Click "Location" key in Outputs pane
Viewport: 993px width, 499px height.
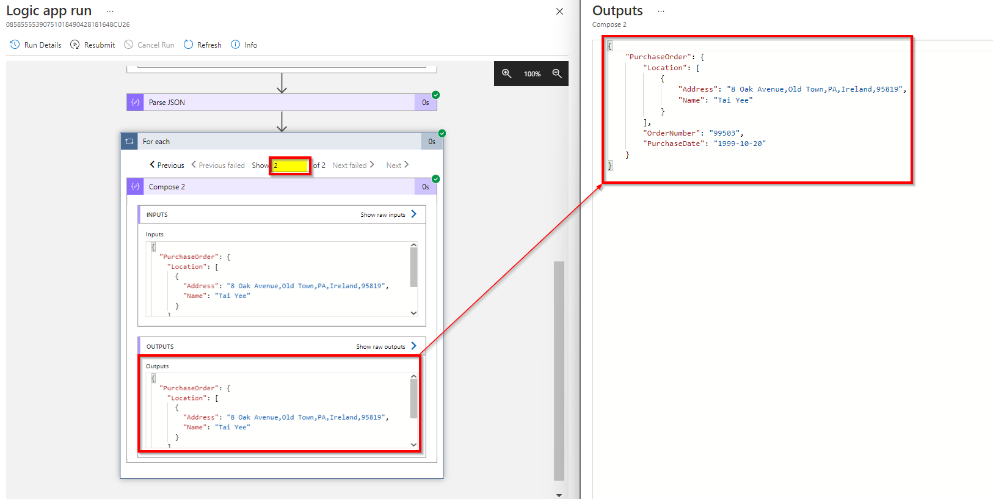tap(664, 68)
